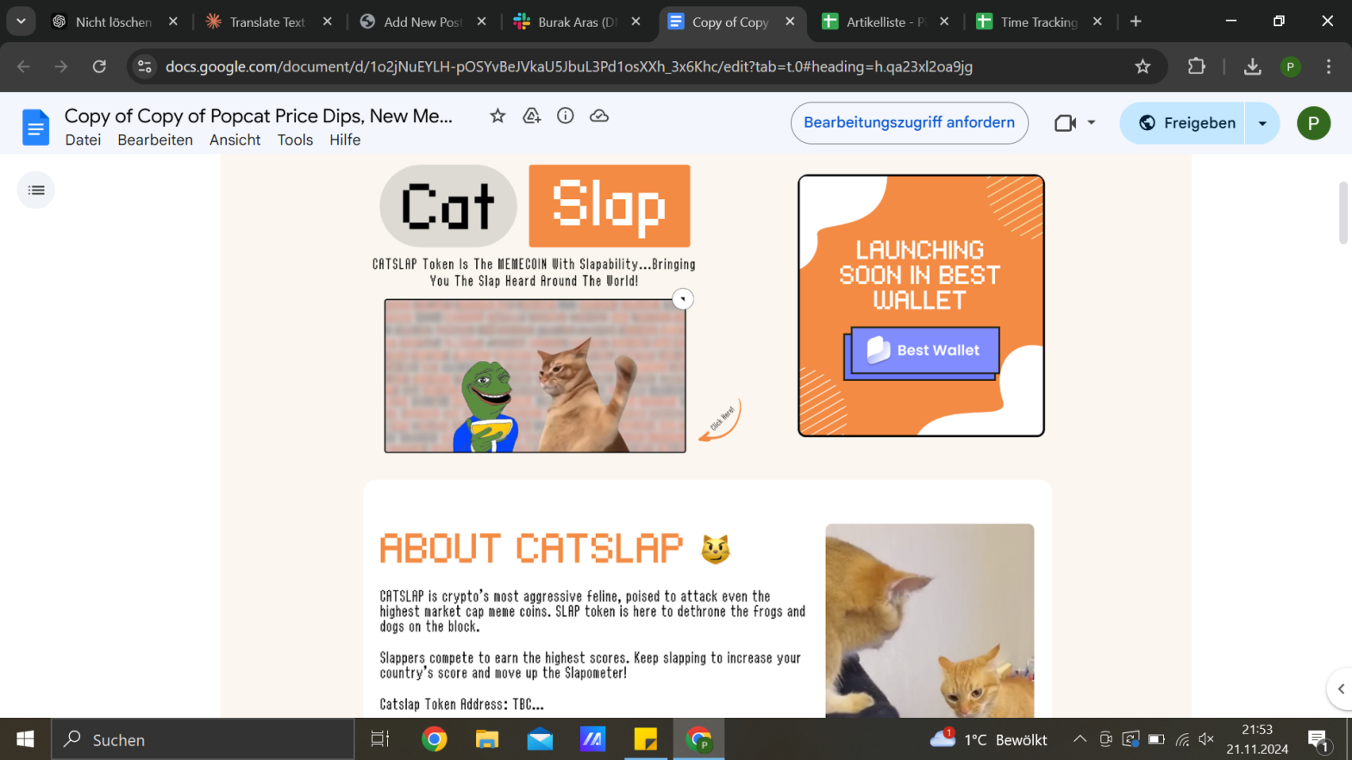Open the Datei menu

tap(83, 140)
